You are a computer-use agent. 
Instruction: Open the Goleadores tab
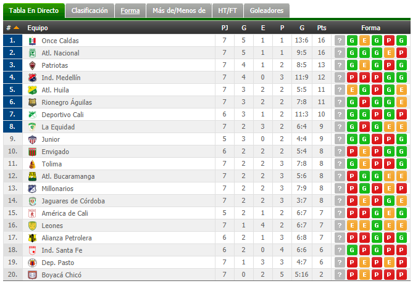click(267, 10)
